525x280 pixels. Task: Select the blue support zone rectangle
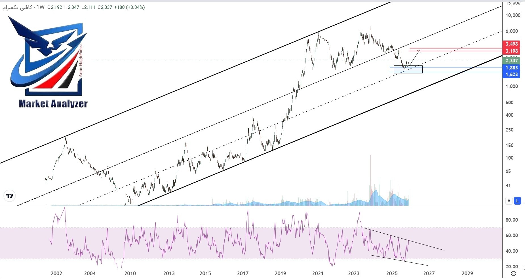click(408, 70)
